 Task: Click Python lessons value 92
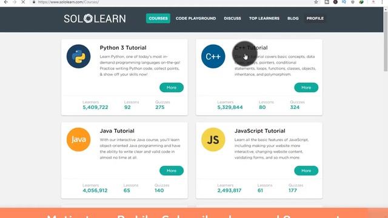tap(127, 107)
